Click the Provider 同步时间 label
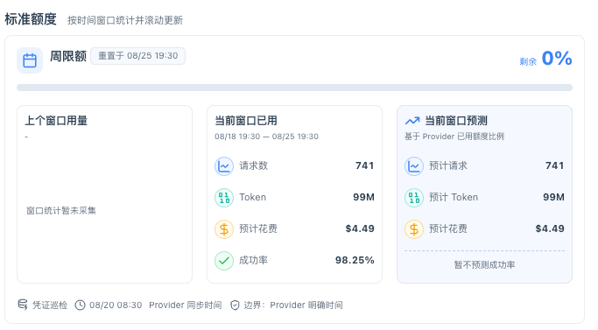This screenshot has height=330, width=598. click(186, 305)
